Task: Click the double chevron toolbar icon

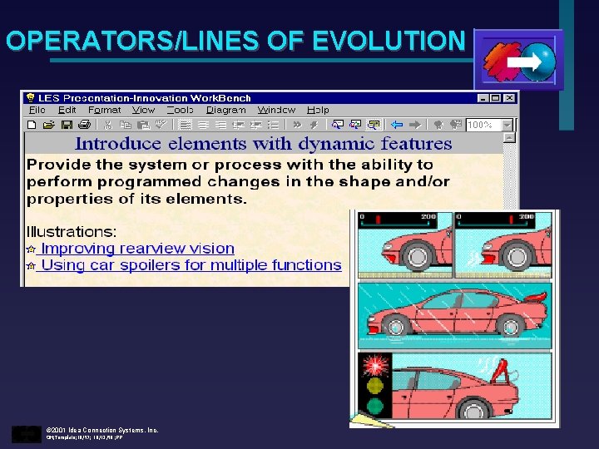Action: (x=297, y=125)
